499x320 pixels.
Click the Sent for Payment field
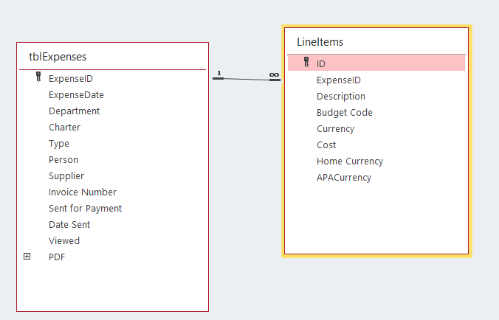tap(85, 208)
